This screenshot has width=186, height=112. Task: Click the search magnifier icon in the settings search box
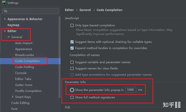(6, 11)
